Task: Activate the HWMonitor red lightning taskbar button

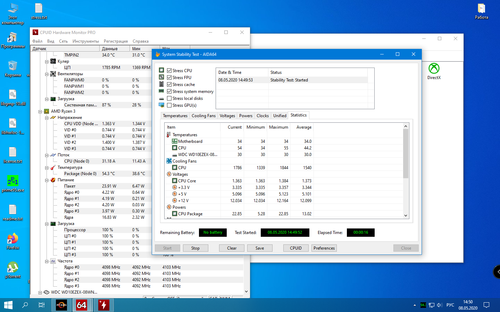Action: click(103, 305)
